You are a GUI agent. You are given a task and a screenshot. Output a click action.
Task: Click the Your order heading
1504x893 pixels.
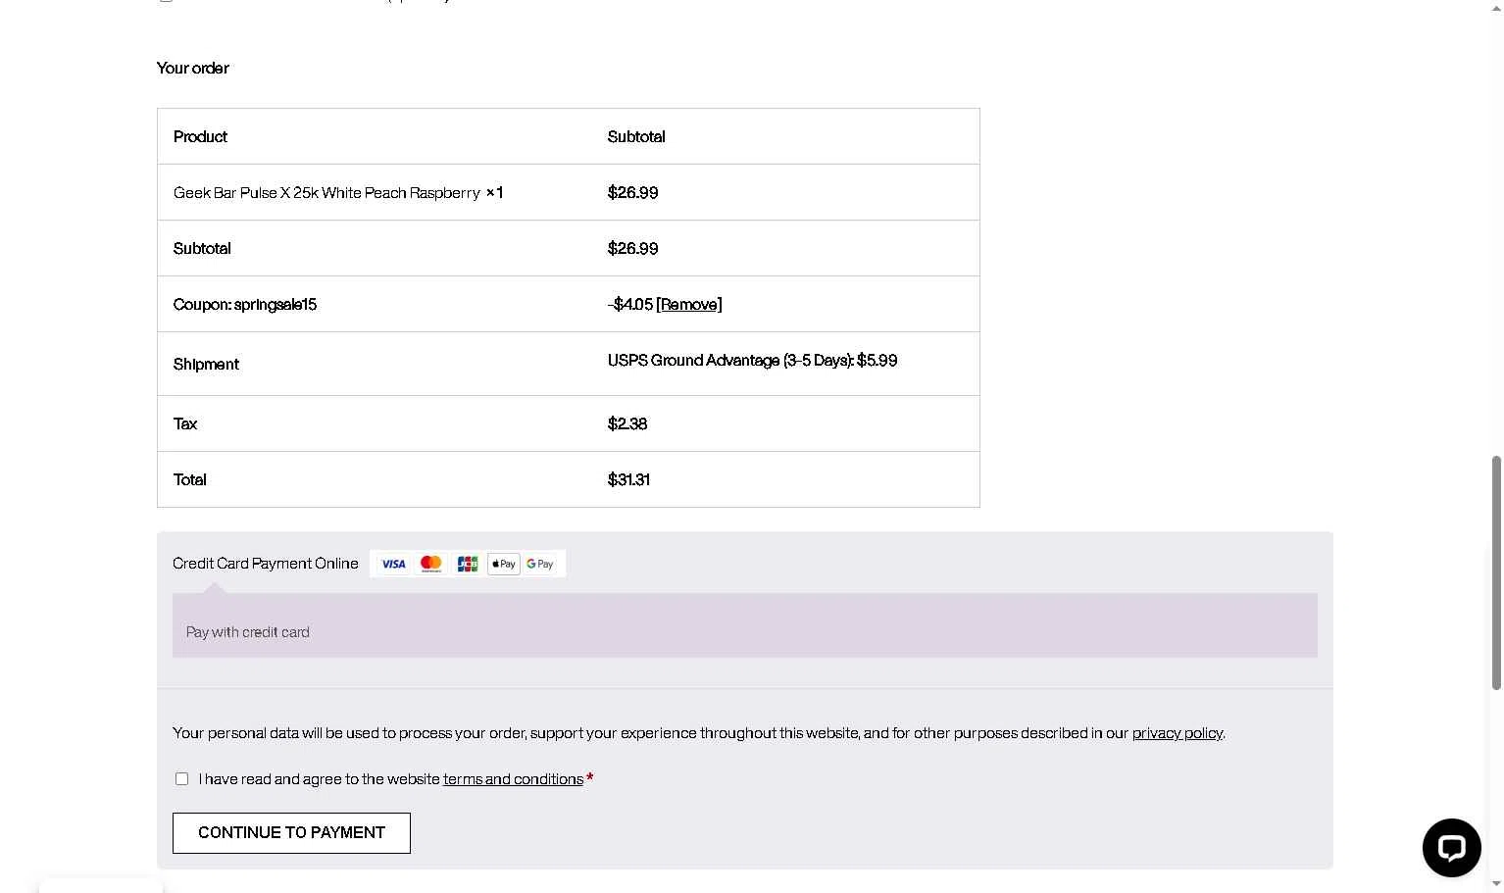pyautogui.click(x=193, y=69)
